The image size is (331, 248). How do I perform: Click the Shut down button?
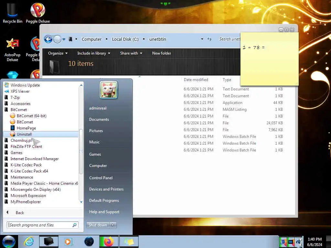[x=98, y=225]
